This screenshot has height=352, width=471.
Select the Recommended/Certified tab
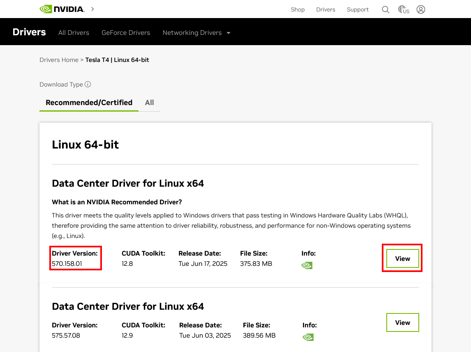[89, 103]
